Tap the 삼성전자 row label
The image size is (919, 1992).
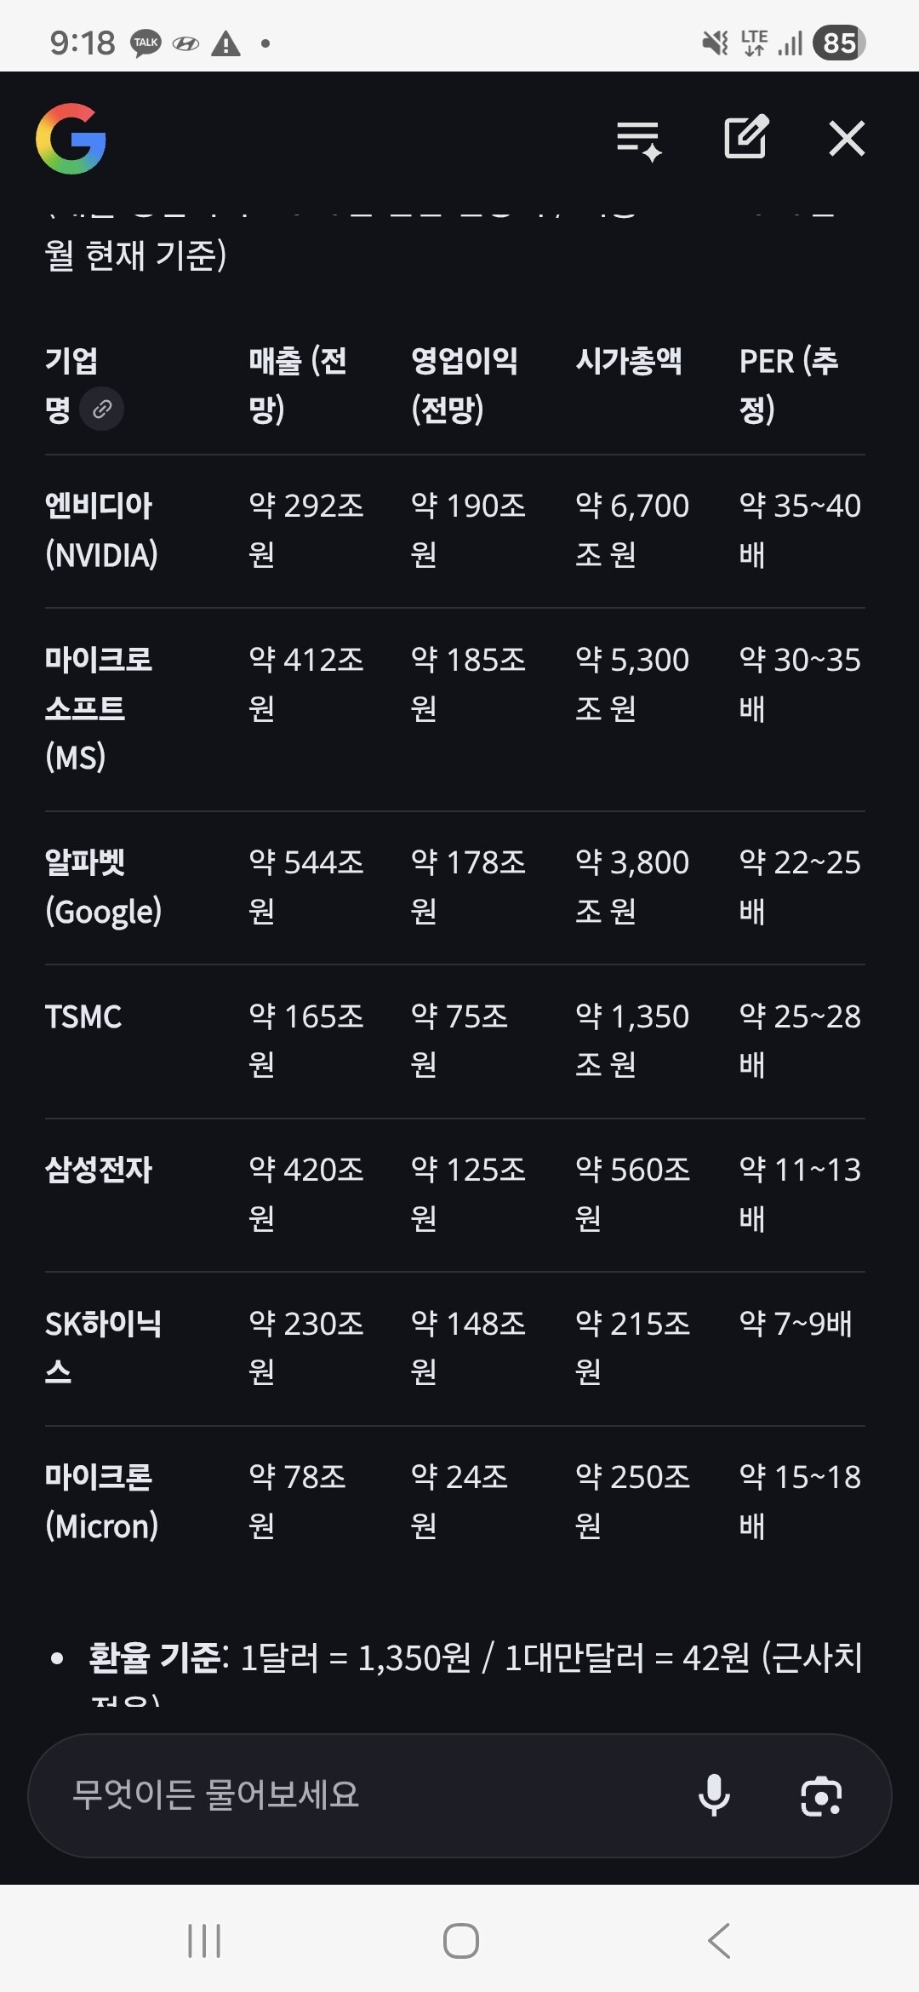point(99,1170)
